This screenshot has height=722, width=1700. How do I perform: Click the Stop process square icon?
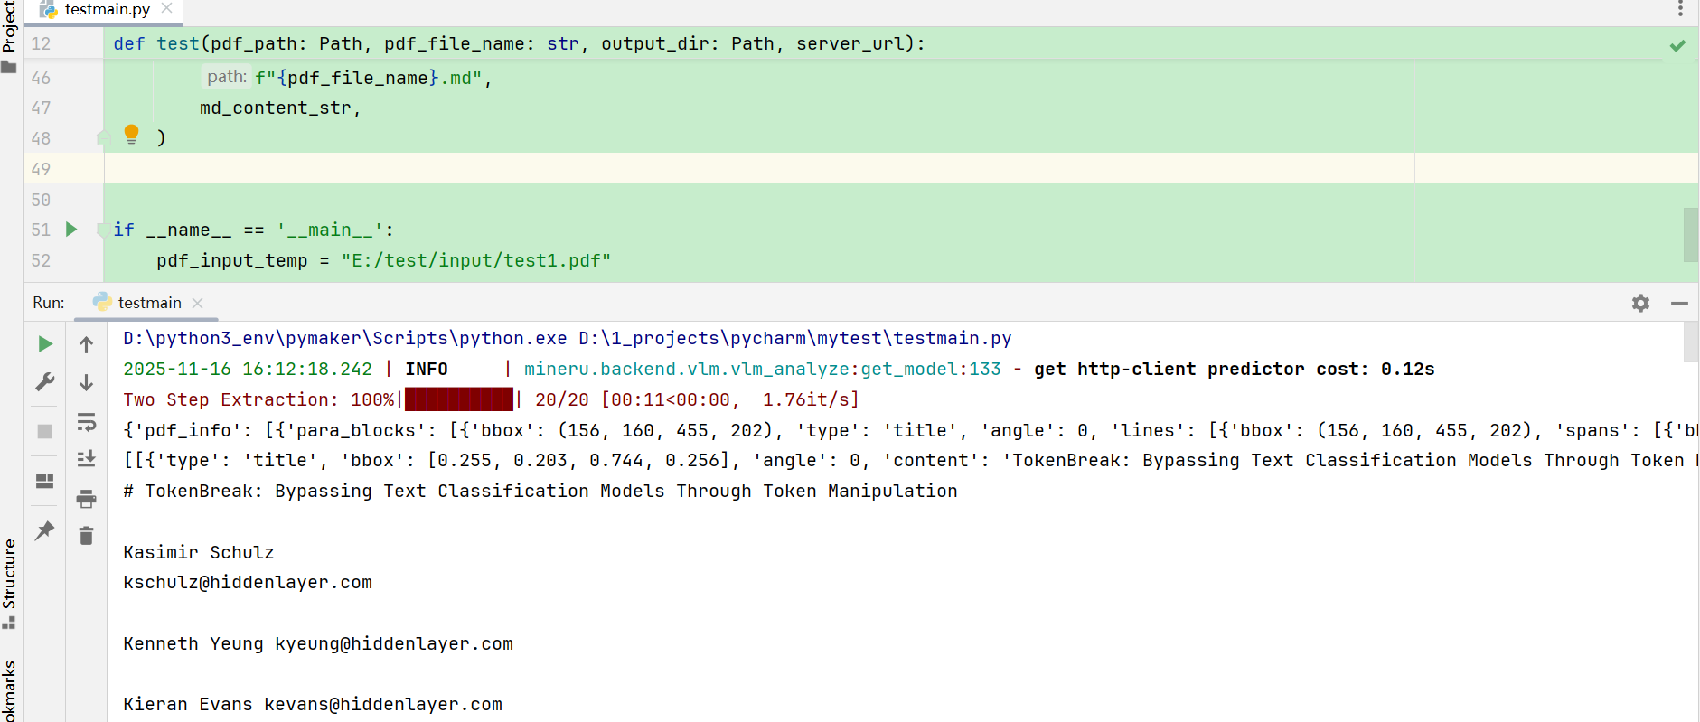pos(44,431)
